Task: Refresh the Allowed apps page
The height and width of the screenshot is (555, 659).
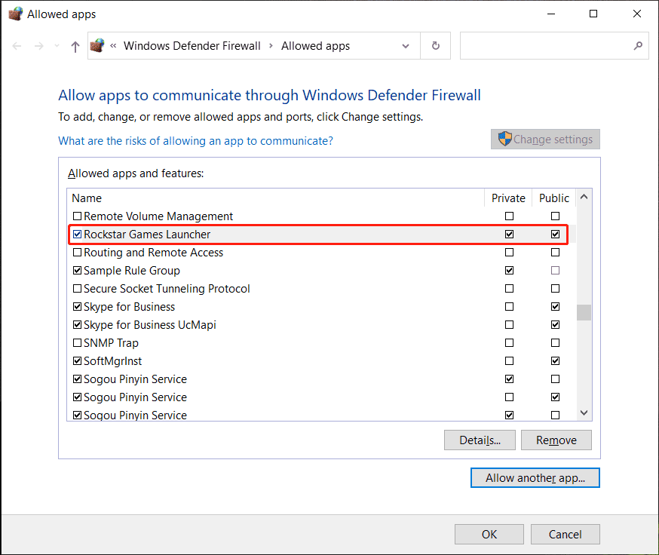Action: pyautogui.click(x=435, y=46)
